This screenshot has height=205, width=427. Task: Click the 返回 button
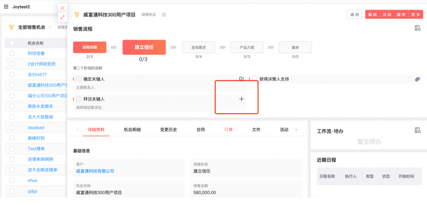354,15
